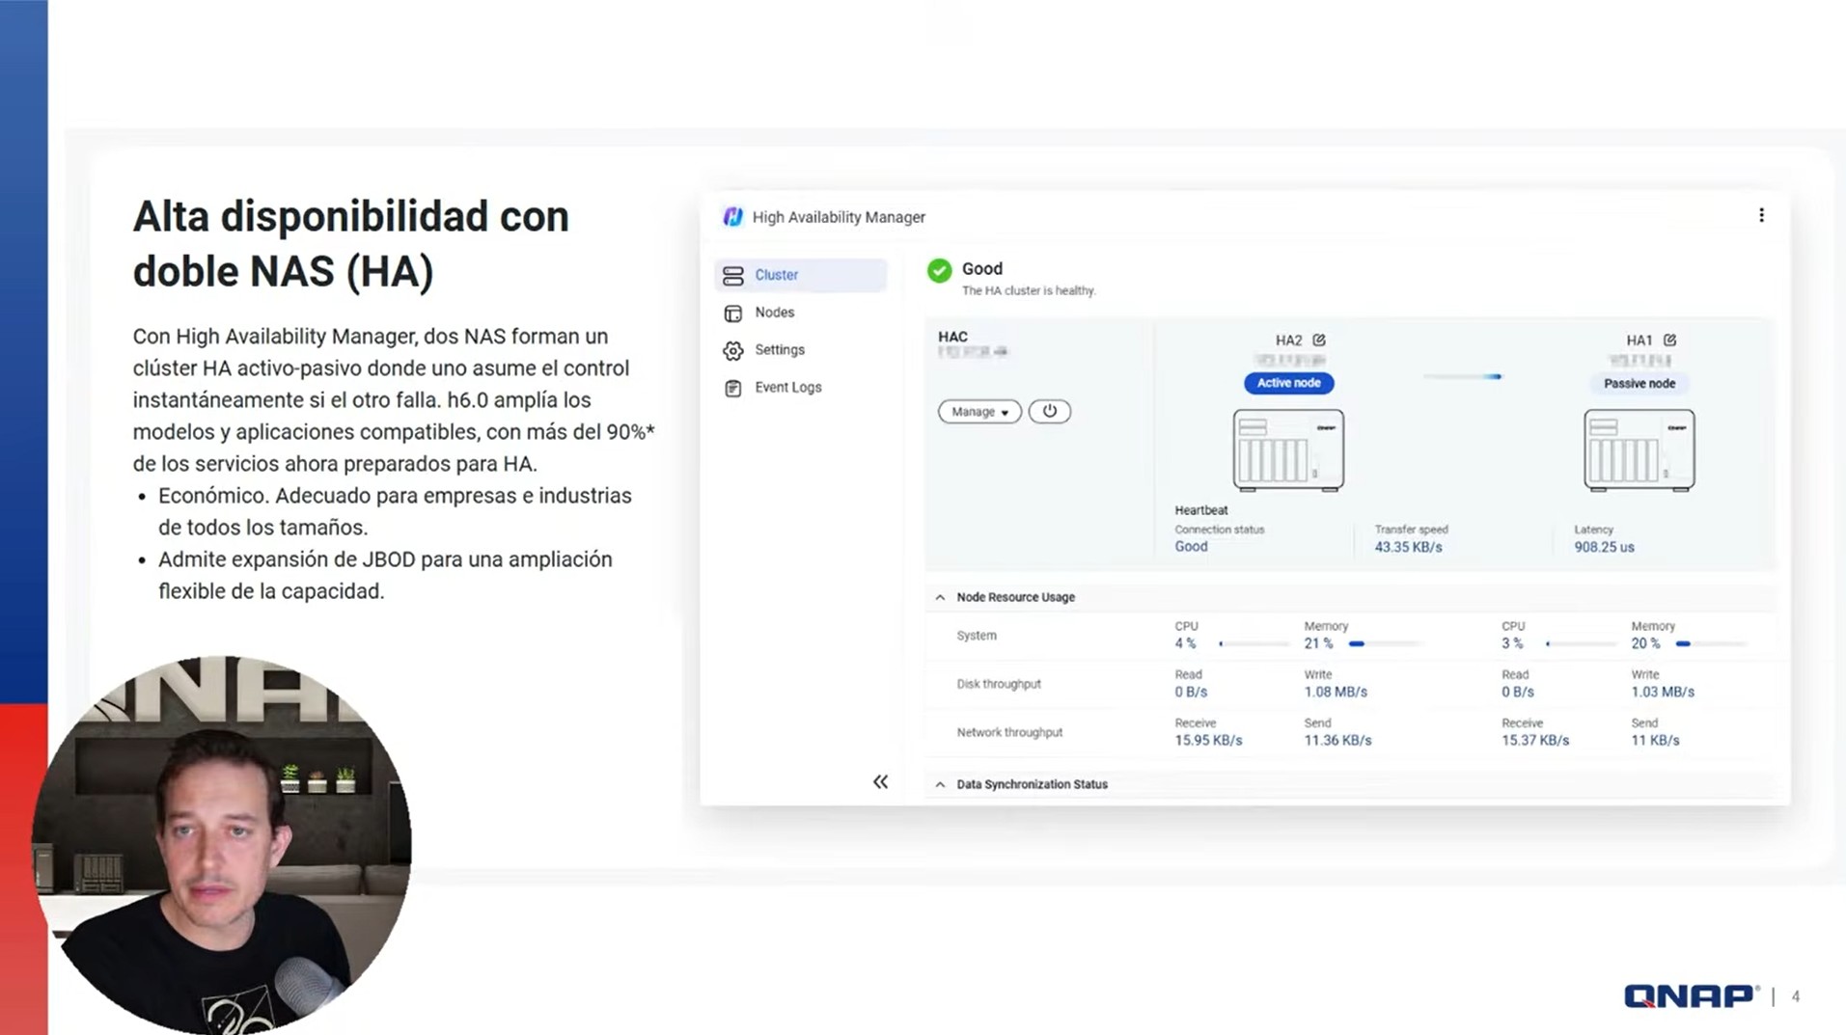Open the Manage dropdown menu

(x=978, y=412)
